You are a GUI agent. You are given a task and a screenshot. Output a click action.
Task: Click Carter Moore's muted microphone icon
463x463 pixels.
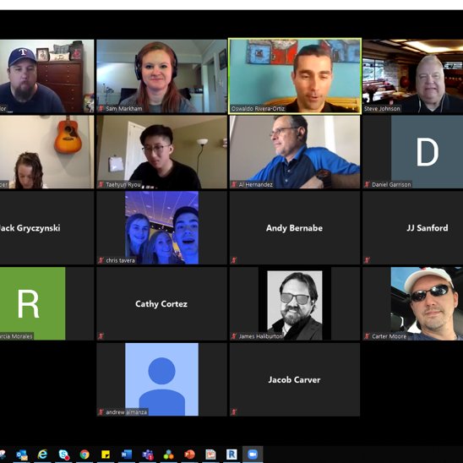[x=367, y=336]
